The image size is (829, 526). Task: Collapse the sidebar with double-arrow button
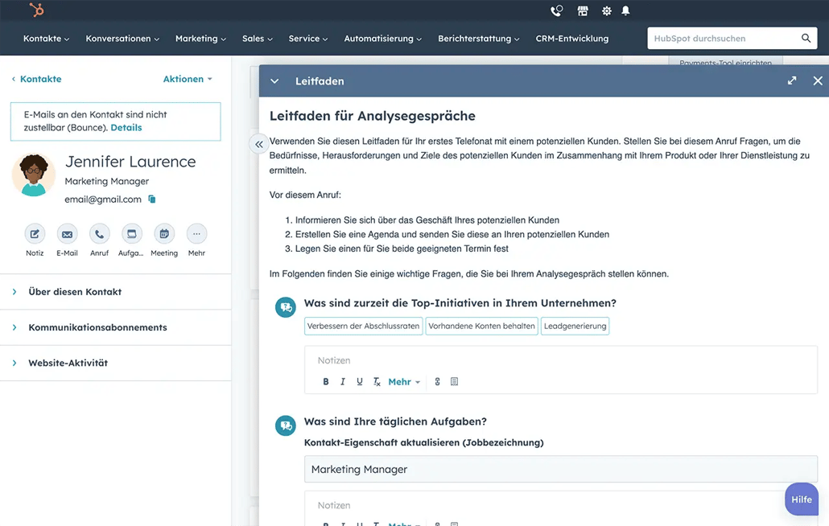[x=258, y=145]
